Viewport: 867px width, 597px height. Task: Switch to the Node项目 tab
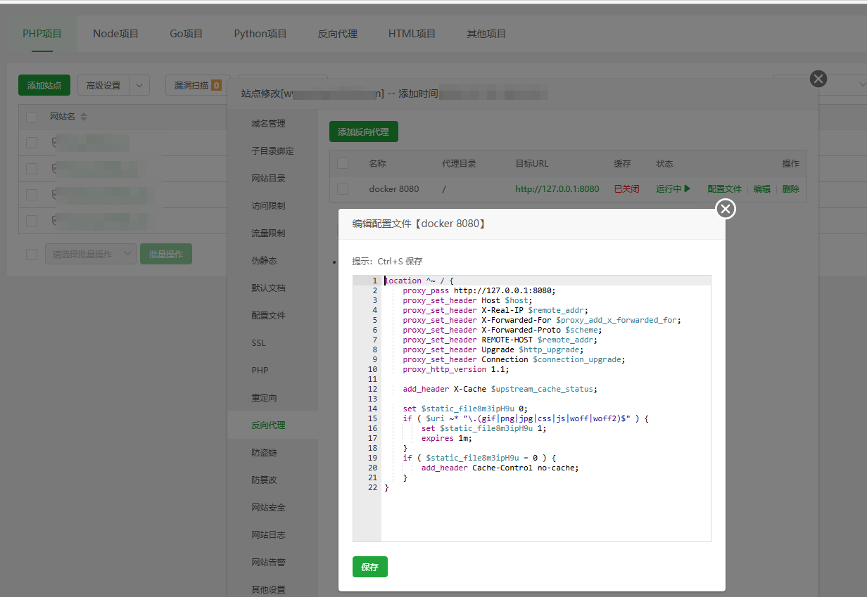115,34
